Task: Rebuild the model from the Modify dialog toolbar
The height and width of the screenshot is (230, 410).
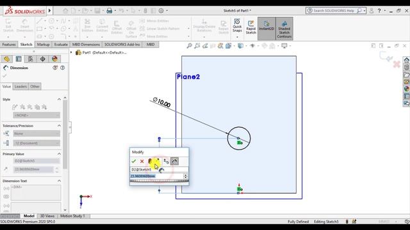Action: coord(150,162)
